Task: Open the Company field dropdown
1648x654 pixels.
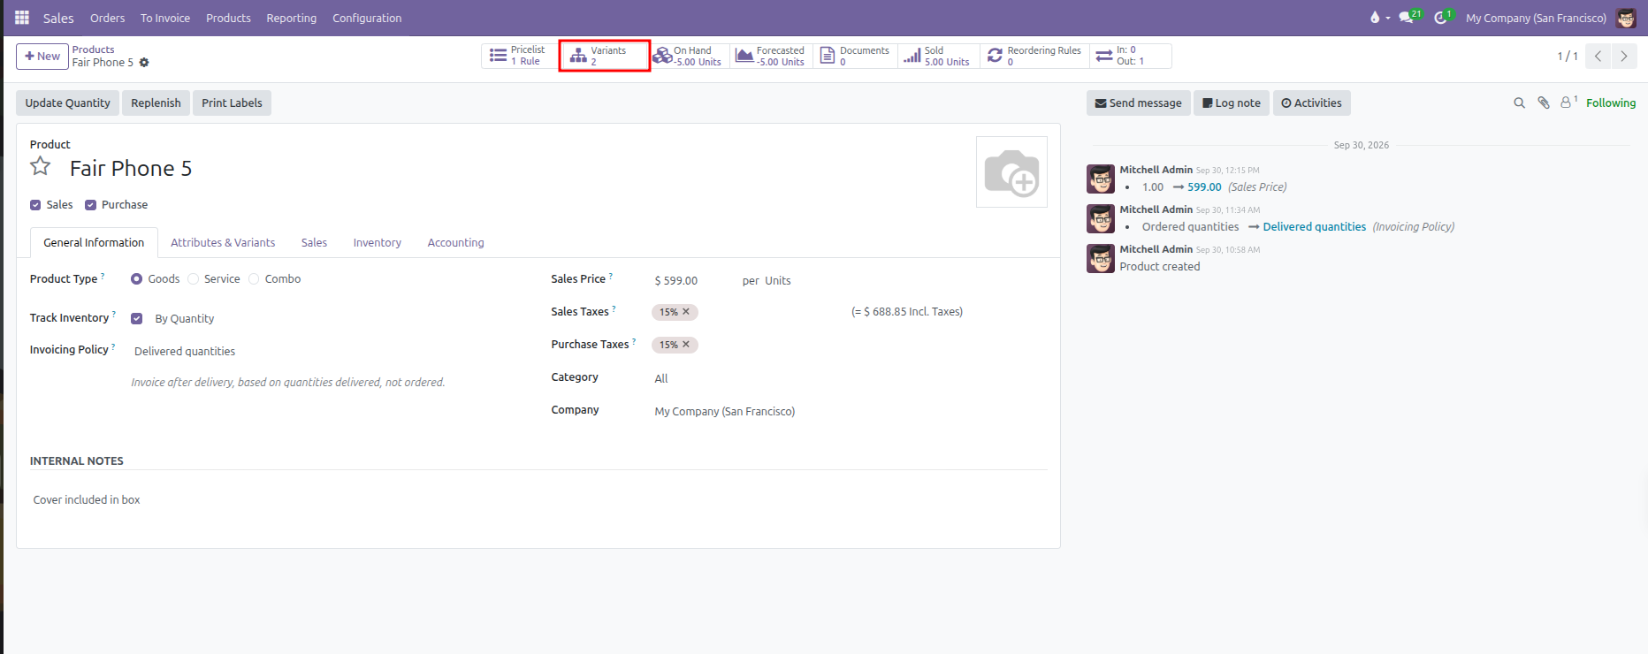Action: pos(849,411)
